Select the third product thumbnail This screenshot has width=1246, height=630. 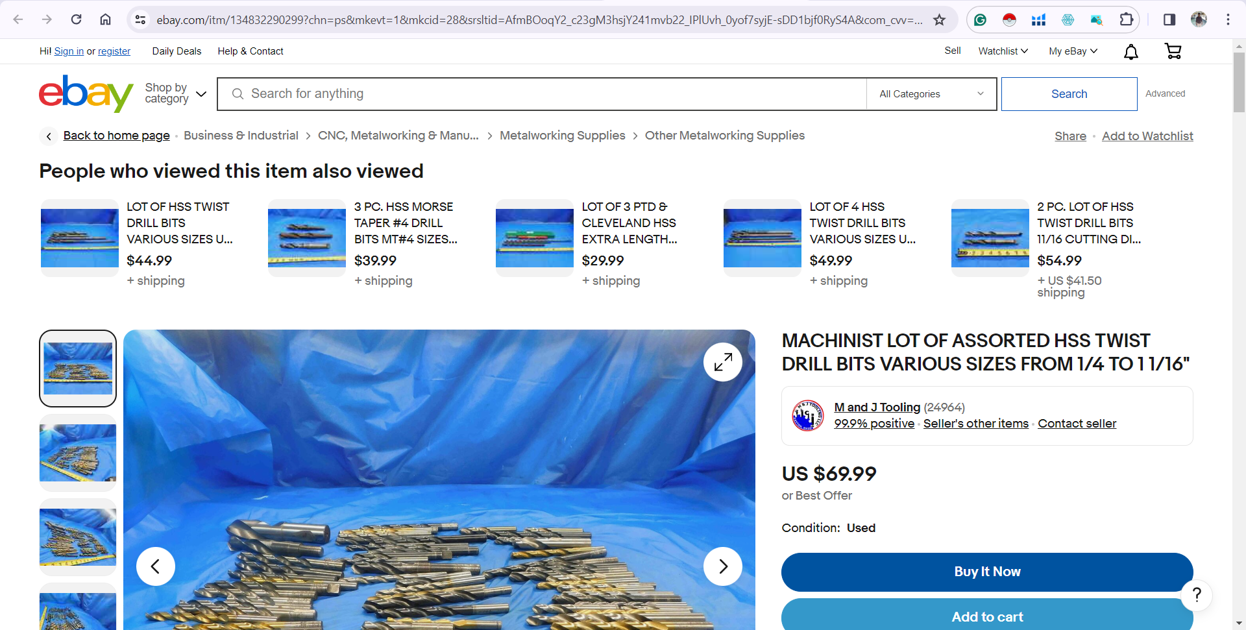pos(78,537)
